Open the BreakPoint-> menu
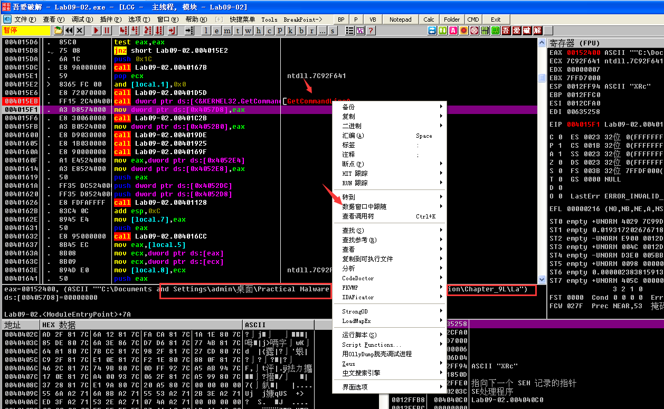 303,20
